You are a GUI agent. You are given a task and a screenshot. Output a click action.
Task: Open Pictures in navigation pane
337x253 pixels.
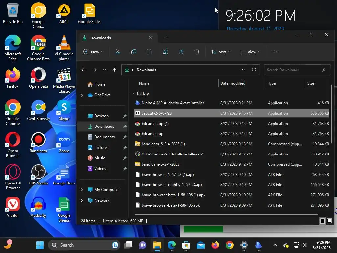pyautogui.click(x=103, y=148)
